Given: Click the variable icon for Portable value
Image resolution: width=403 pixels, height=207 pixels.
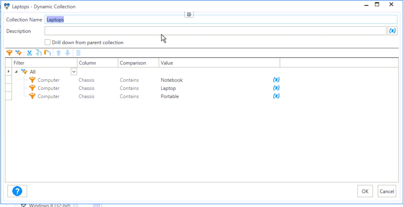Looking at the screenshot, I should point(276,96).
